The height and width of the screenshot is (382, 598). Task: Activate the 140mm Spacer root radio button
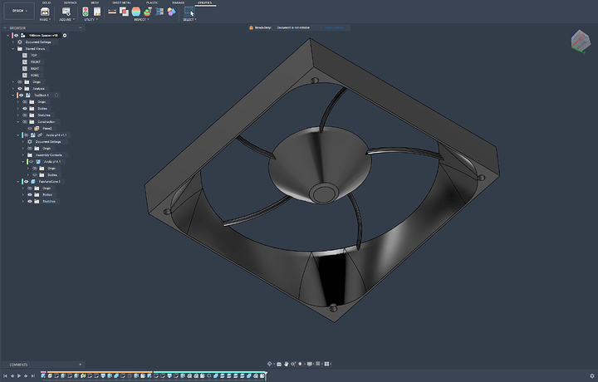[65, 35]
